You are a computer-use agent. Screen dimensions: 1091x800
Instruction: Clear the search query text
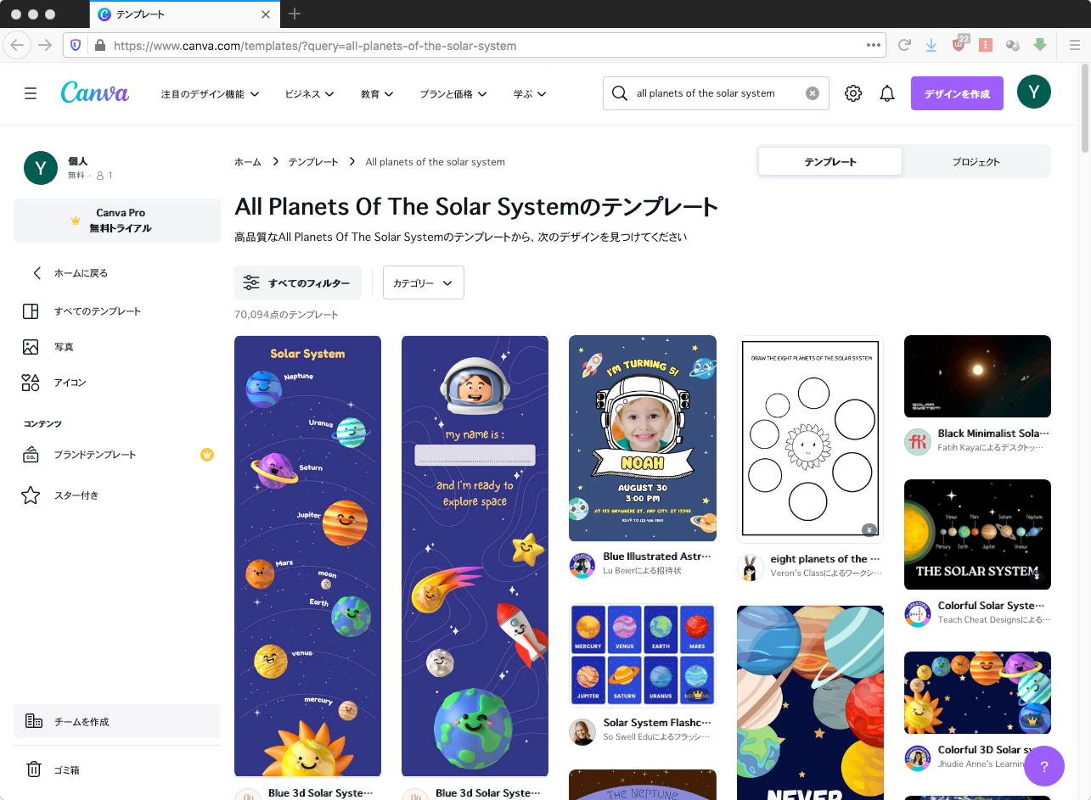pyautogui.click(x=813, y=93)
